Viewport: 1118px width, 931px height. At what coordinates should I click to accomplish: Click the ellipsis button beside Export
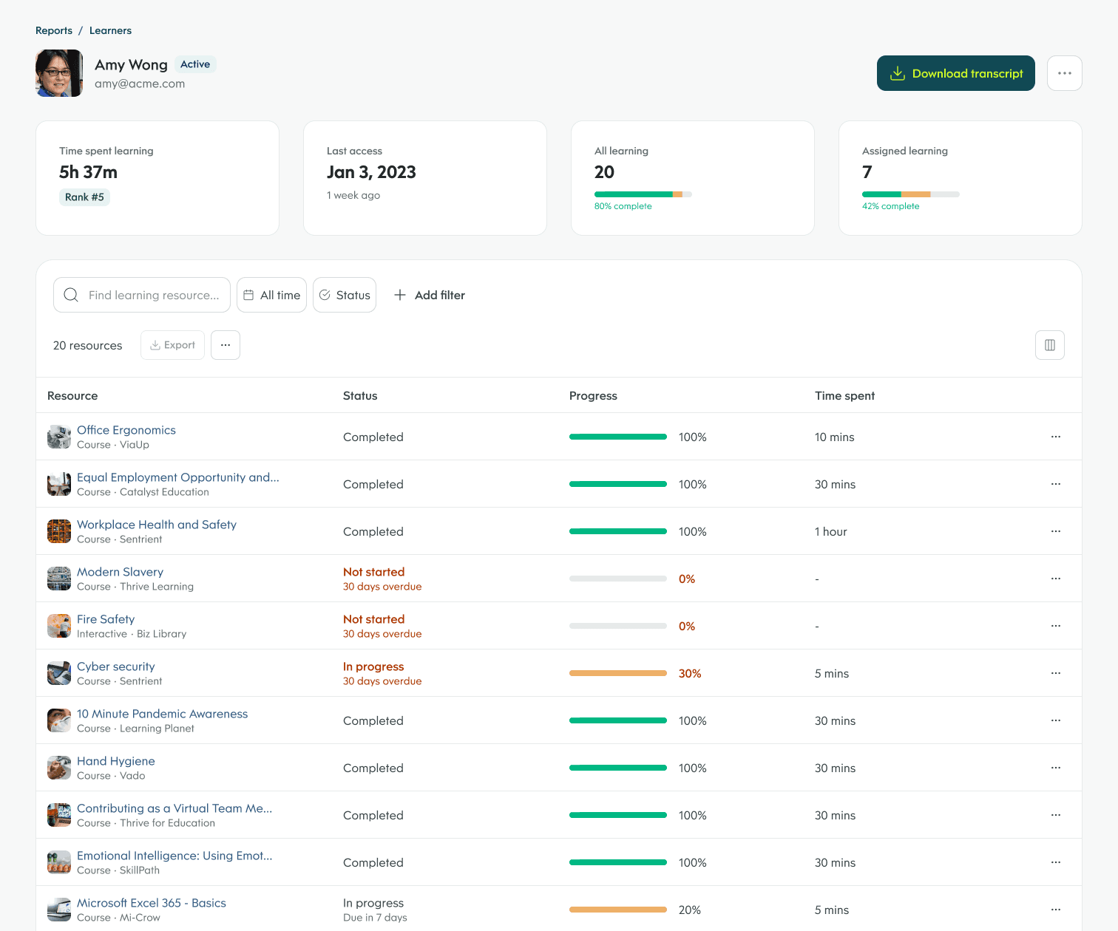226,345
